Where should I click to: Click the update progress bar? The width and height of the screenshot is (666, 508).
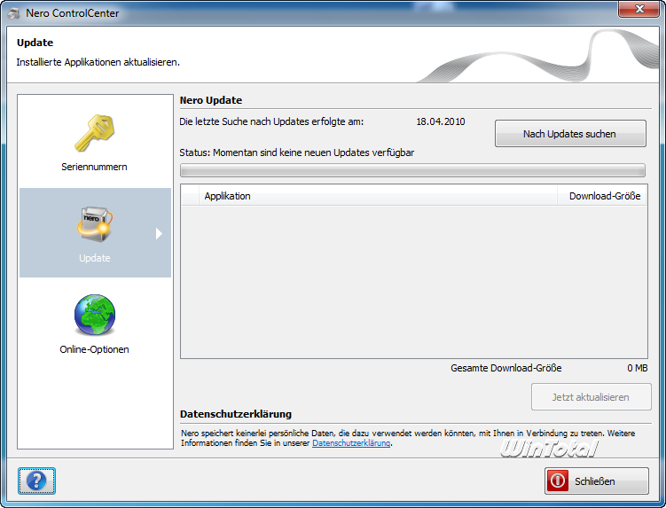tap(412, 170)
